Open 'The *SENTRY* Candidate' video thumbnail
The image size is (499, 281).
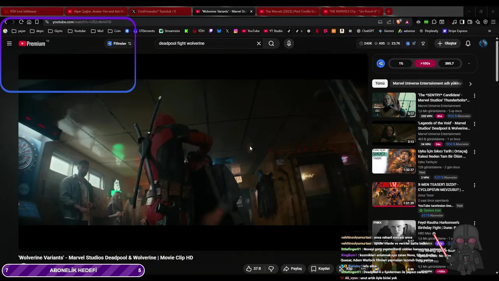(x=394, y=105)
